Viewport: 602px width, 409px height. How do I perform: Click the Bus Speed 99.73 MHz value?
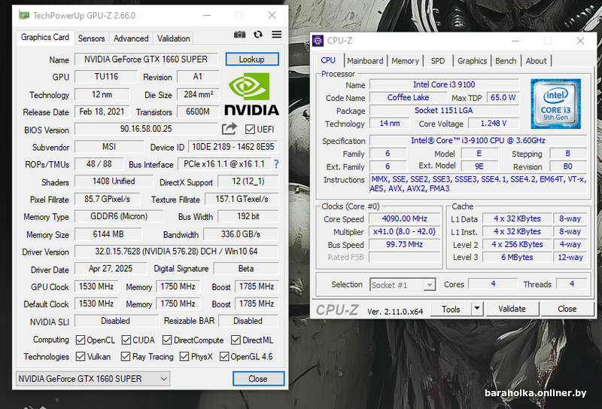click(x=404, y=245)
